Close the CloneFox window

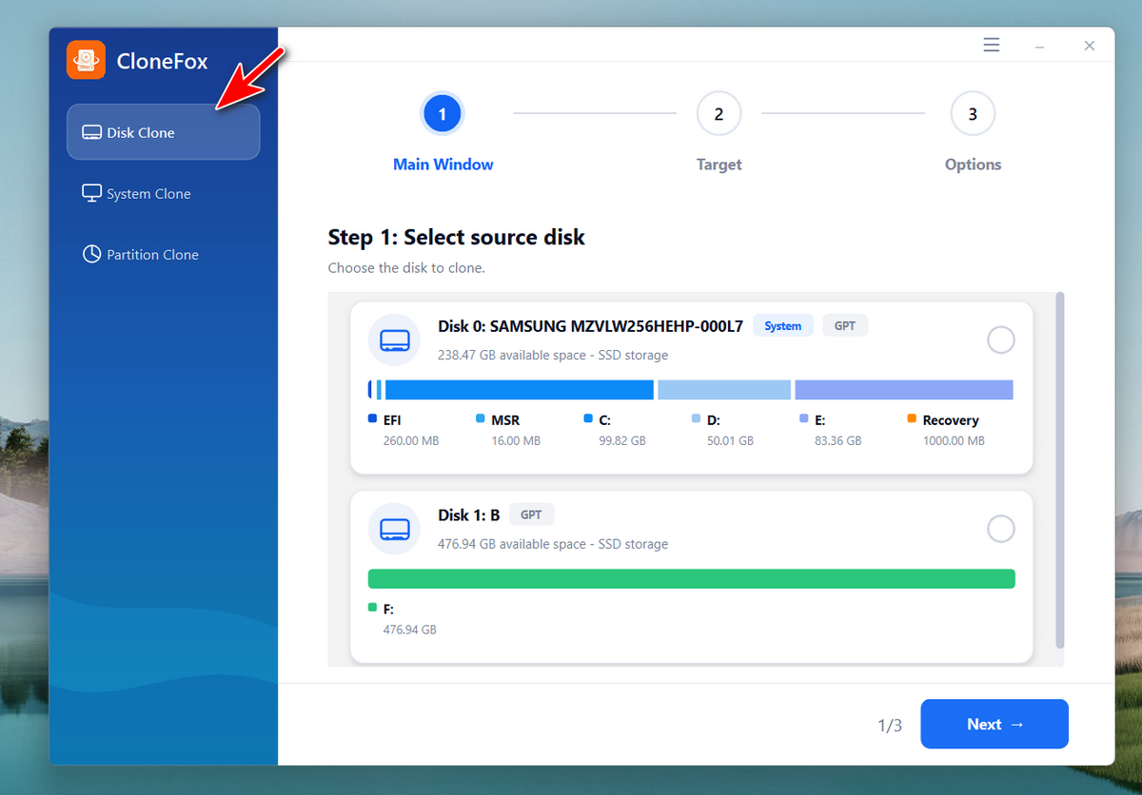tap(1090, 46)
